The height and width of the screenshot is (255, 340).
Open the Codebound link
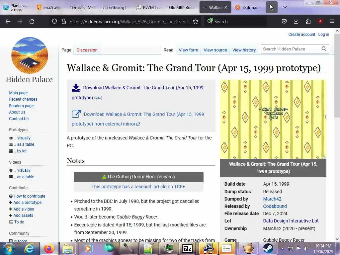point(275,206)
